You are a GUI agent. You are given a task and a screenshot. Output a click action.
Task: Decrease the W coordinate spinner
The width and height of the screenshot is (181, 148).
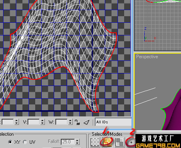tap(70, 123)
